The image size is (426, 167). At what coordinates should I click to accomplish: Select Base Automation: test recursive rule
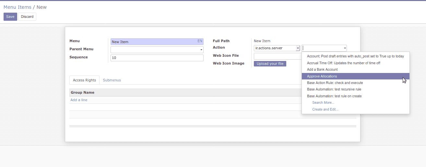(356, 89)
